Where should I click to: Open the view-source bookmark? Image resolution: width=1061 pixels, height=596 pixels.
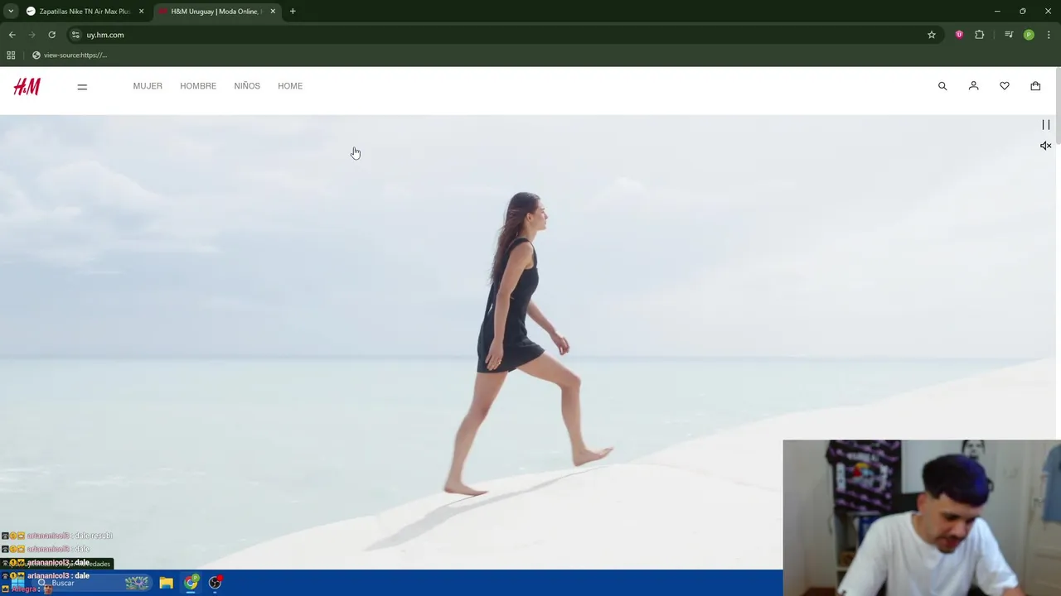pos(70,55)
